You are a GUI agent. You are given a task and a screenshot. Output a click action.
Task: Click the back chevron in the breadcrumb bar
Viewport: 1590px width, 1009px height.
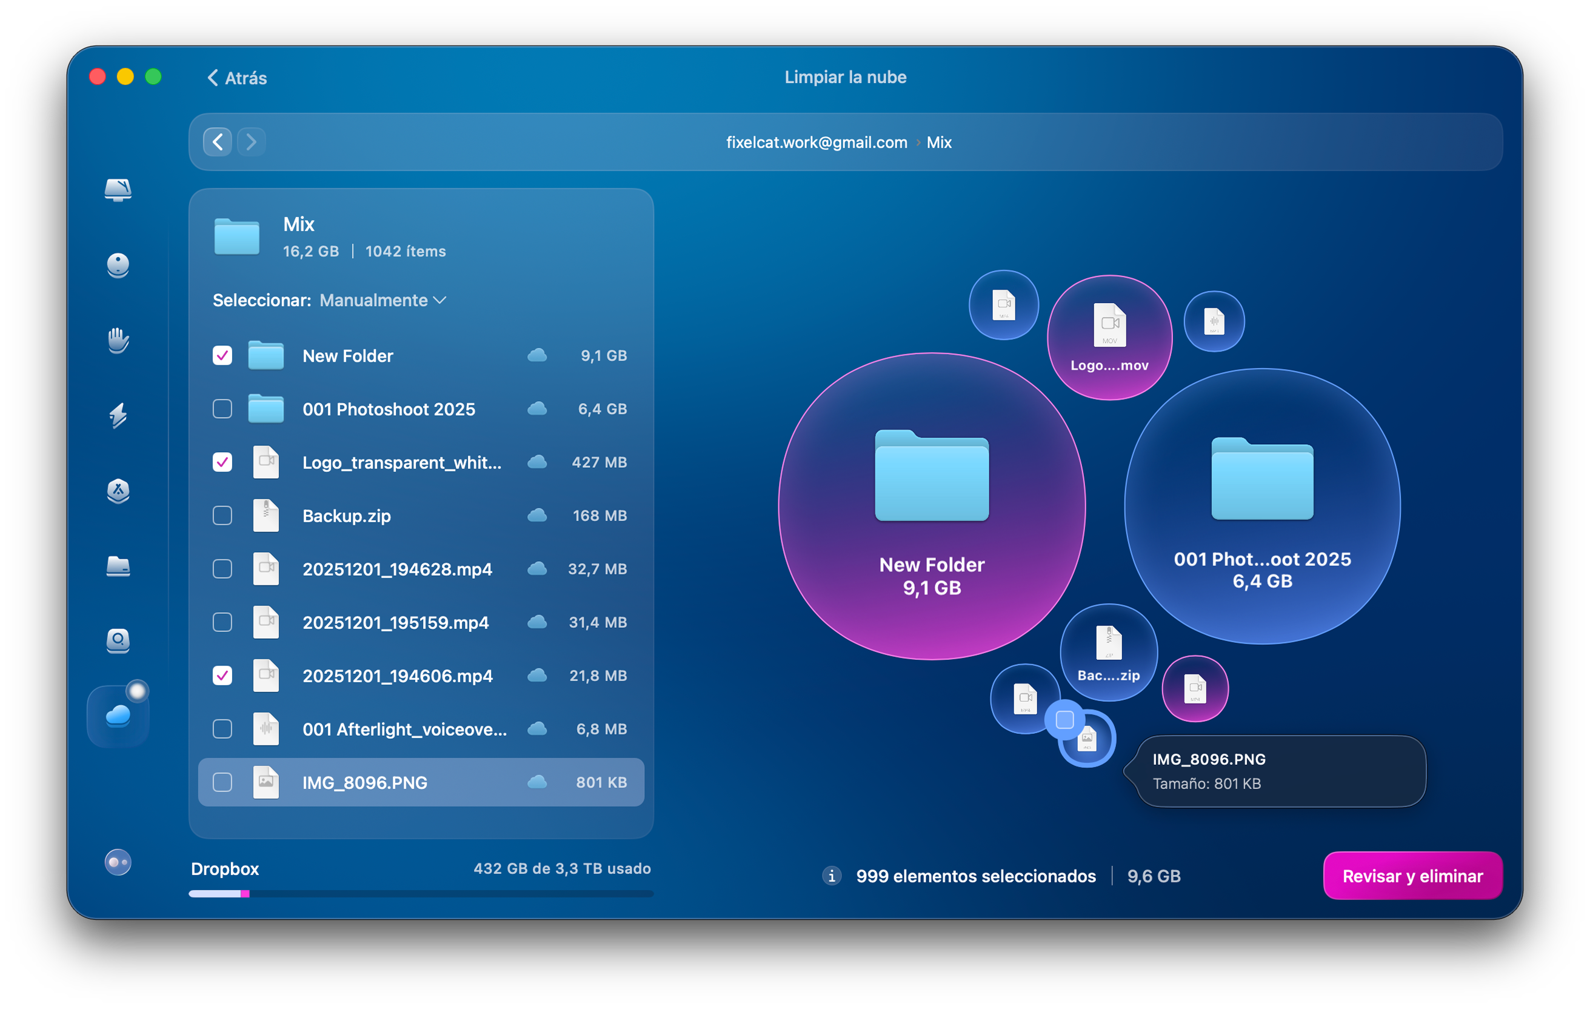216,142
